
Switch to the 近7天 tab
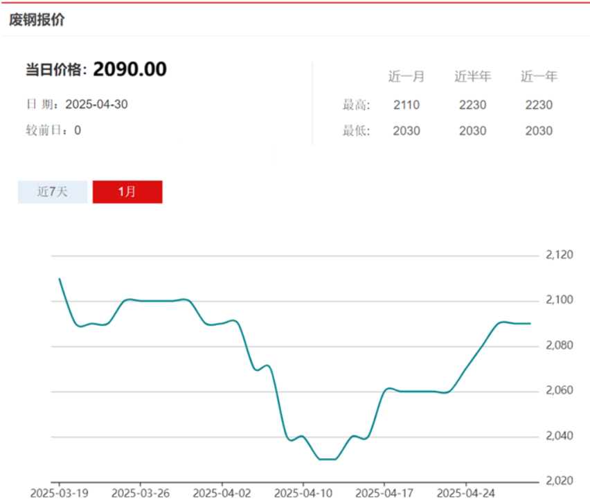tap(53, 192)
